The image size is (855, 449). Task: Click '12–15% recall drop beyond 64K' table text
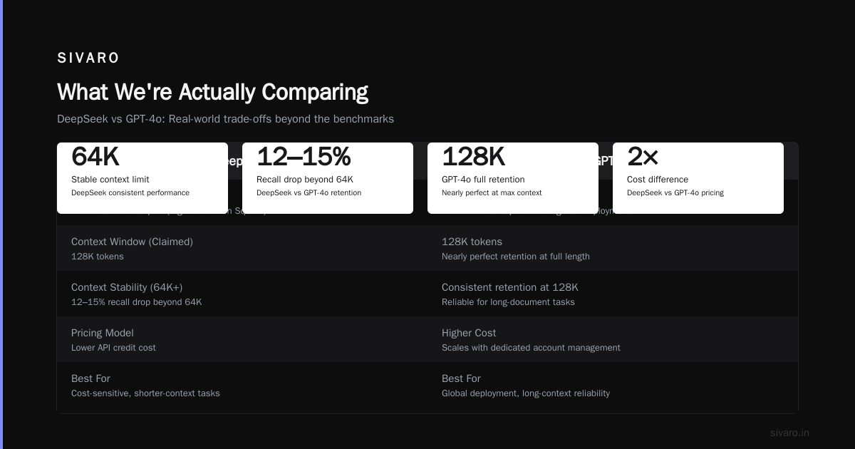tap(137, 302)
